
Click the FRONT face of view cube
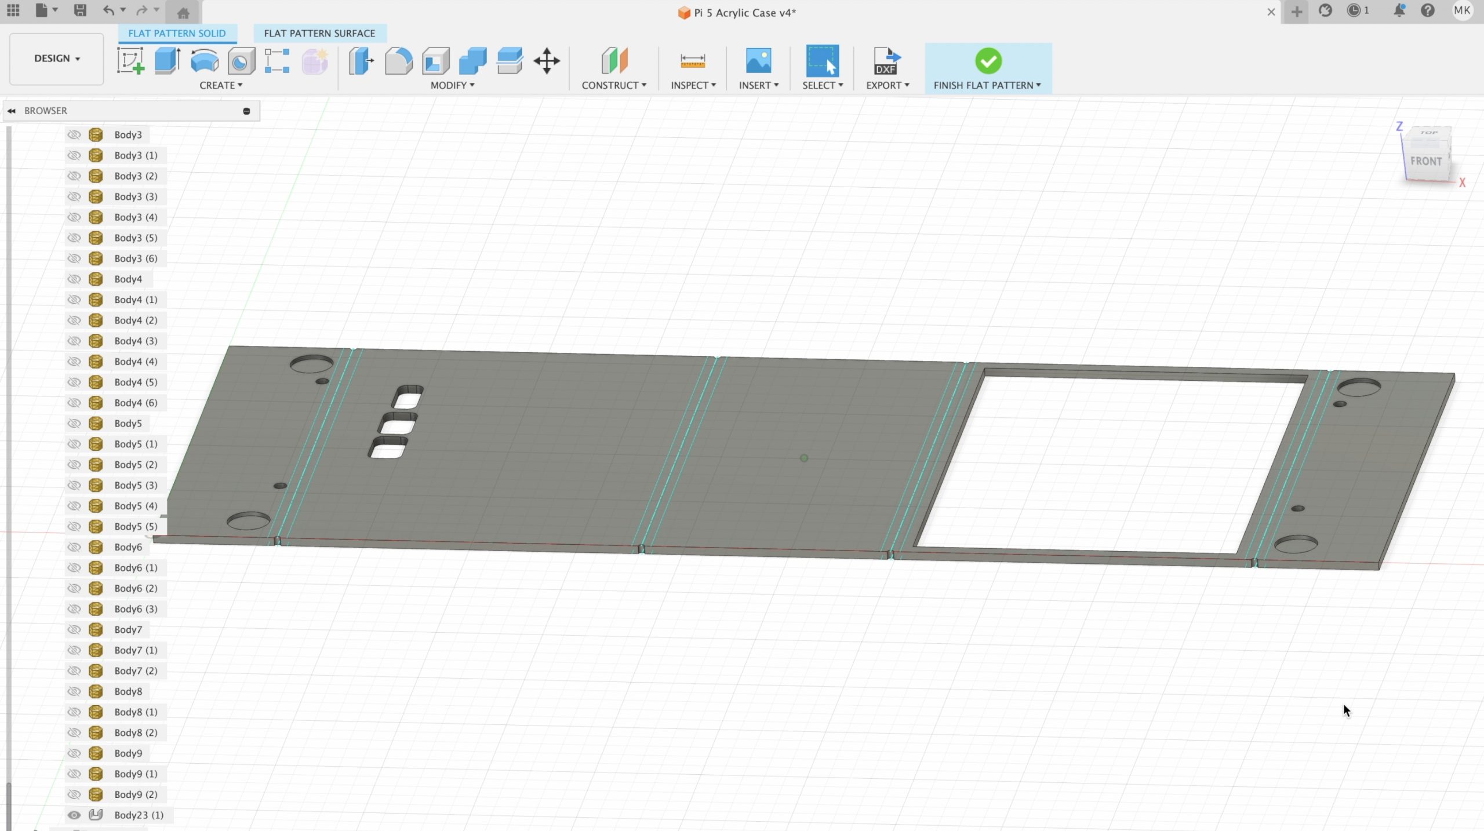tap(1425, 161)
